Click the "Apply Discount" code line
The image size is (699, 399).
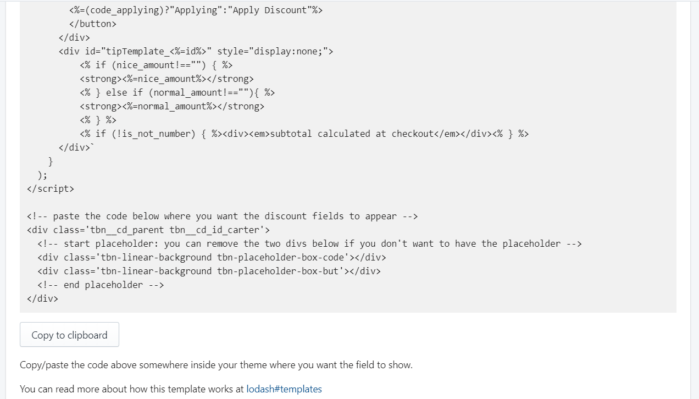[196, 10]
